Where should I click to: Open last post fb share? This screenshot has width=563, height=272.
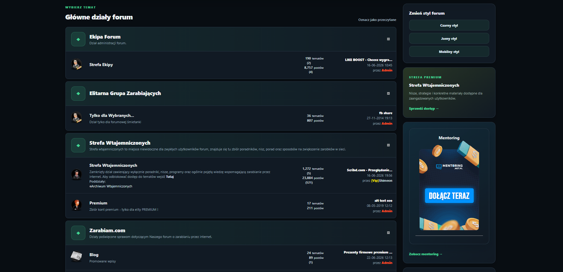coord(386,113)
